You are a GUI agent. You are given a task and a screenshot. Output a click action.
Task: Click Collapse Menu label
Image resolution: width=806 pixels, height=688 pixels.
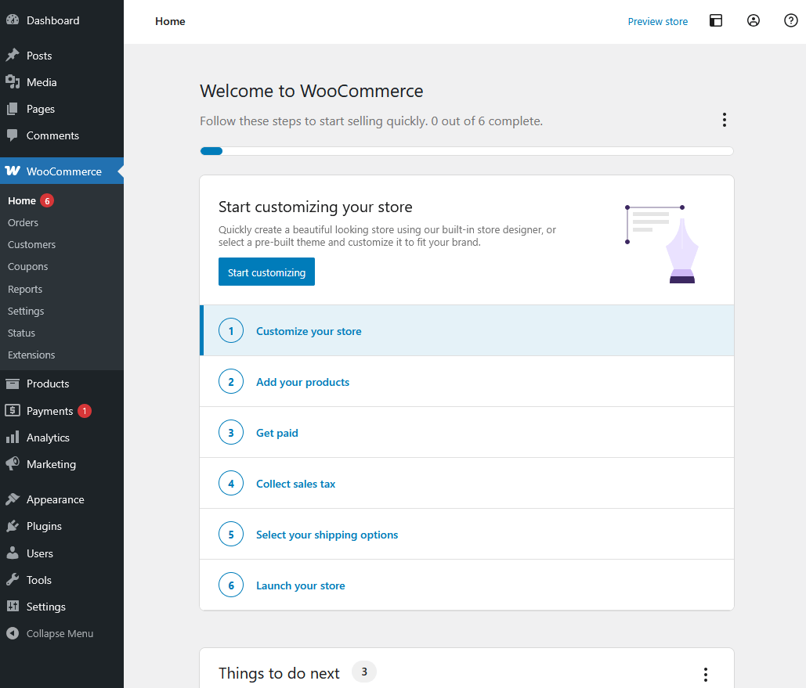pos(60,633)
